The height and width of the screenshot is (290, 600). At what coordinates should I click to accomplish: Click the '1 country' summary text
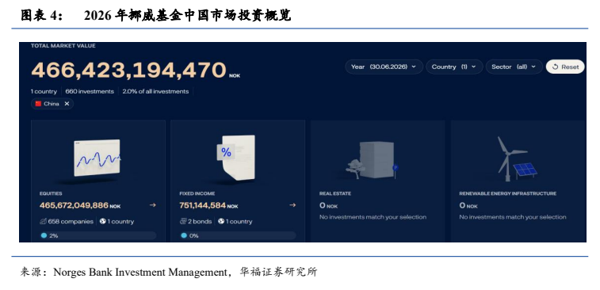[44, 91]
